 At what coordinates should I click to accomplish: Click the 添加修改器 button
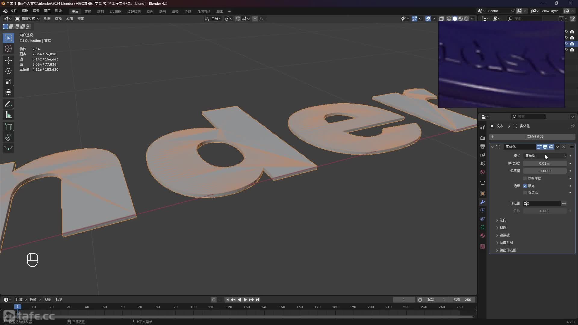click(532, 137)
